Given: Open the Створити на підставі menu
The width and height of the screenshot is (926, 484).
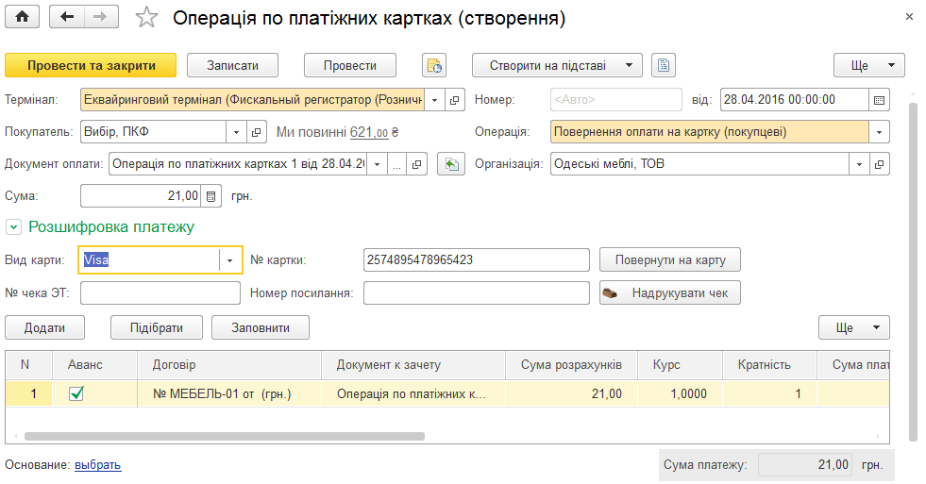Looking at the screenshot, I should click(557, 65).
